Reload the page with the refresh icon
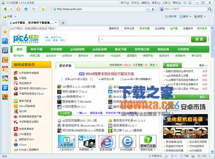The image size is (215, 159). pyautogui.click(x=18, y=9)
